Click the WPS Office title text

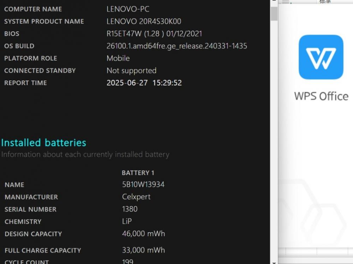(x=321, y=96)
